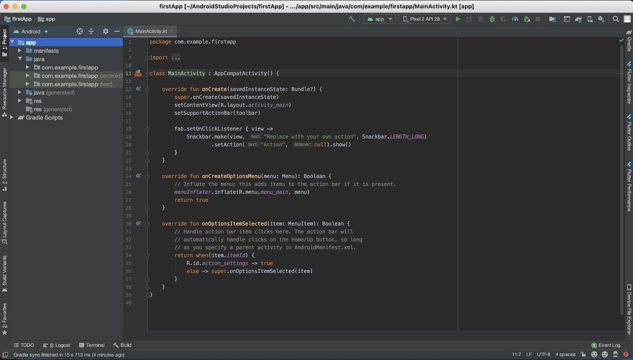Click the hammer Make Project icon
Screen dimensions: 633x360
point(352,19)
